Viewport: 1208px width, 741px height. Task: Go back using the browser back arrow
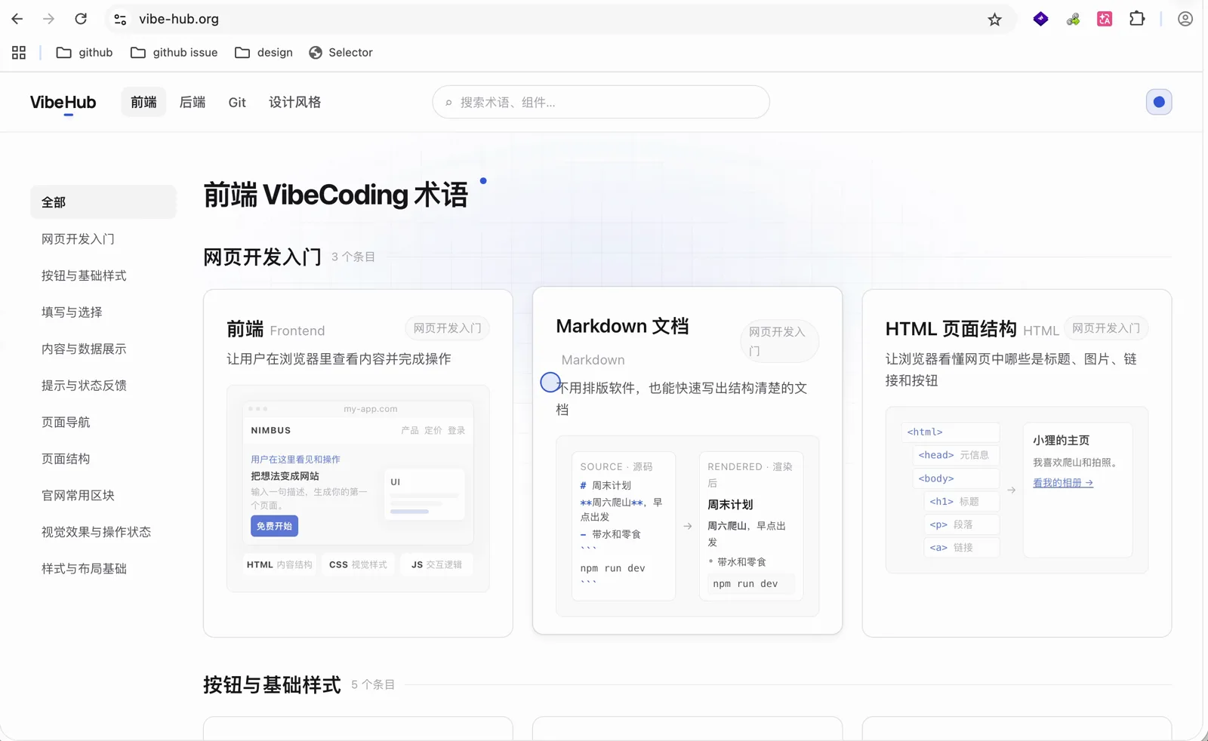coord(17,19)
